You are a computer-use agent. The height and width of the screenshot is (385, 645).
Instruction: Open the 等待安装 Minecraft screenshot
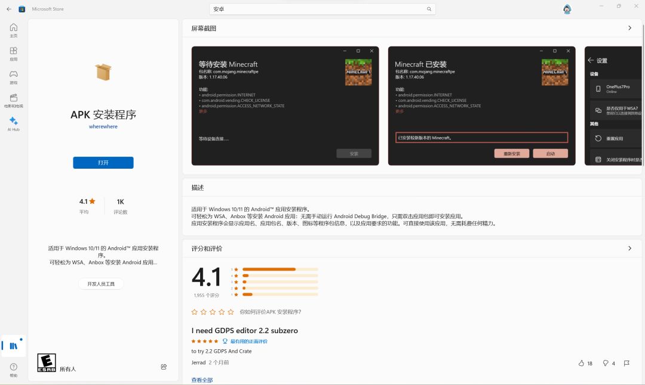pyautogui.click(x=285, y=106)
